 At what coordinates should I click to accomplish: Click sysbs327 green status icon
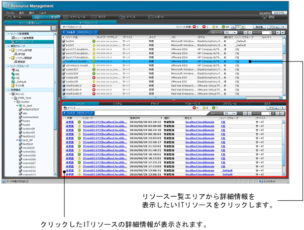[x=94, y=70]
